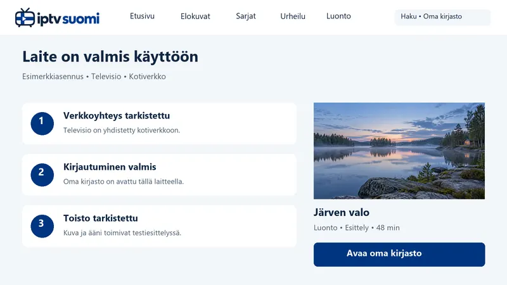Click the Verkkoyhteys tarkistettu heading
Screen dimensions: 507x285
117,116
